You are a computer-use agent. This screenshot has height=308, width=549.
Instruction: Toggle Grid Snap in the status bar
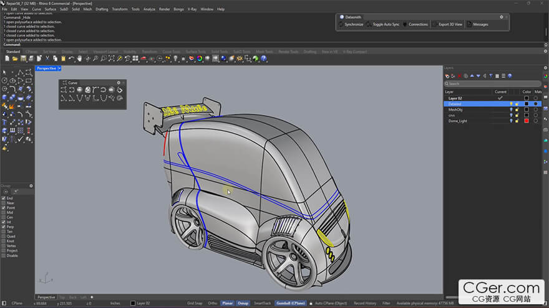point(195,303)
